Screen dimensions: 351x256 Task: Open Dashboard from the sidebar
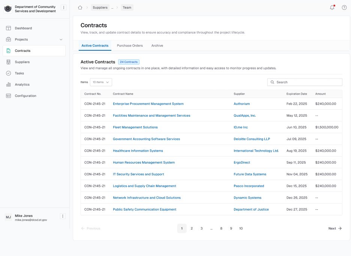(23, 28)
